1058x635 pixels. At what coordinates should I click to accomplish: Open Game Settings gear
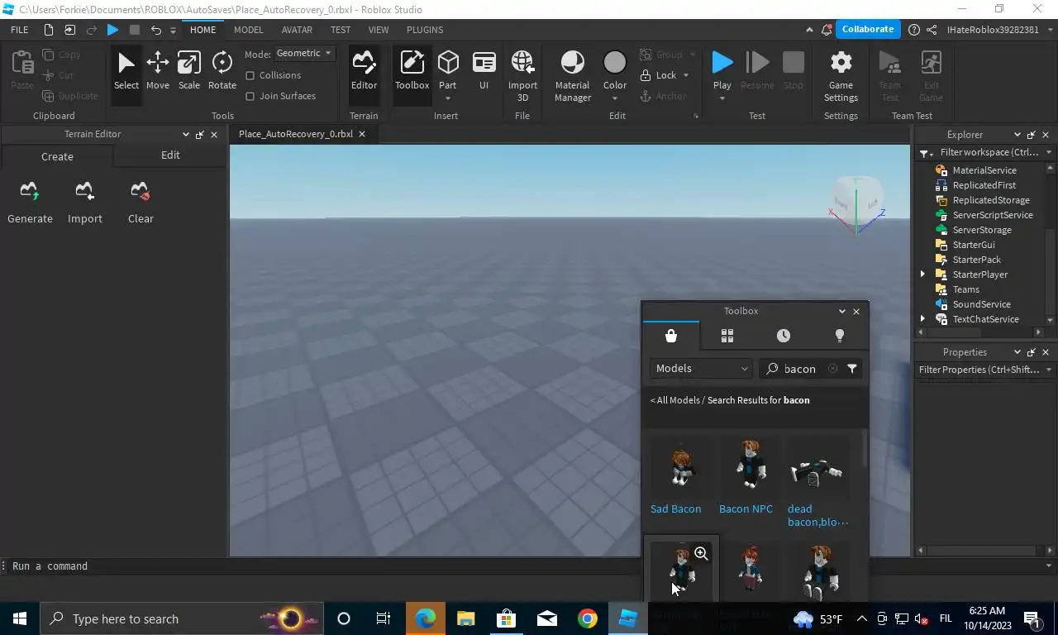pos(841,76)
